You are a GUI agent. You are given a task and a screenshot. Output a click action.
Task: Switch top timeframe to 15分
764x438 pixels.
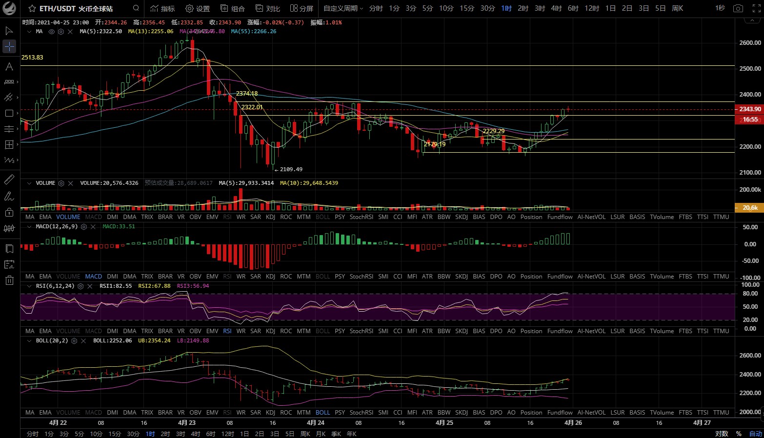[x=467, y=8]
